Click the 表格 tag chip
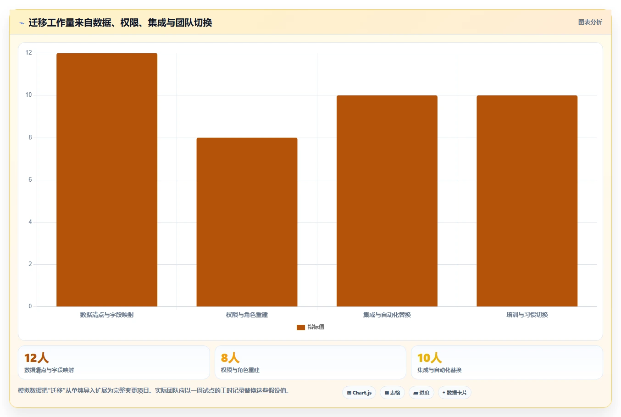621x417 pixels. pyautogui.click(x=392, y=393)
